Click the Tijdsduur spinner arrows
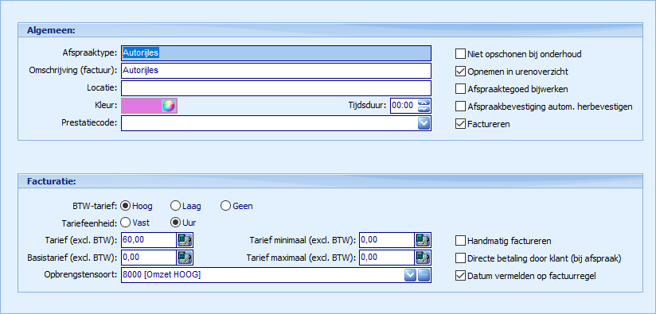This screenshot has height=314, width=656. click(x=424, y=106)
